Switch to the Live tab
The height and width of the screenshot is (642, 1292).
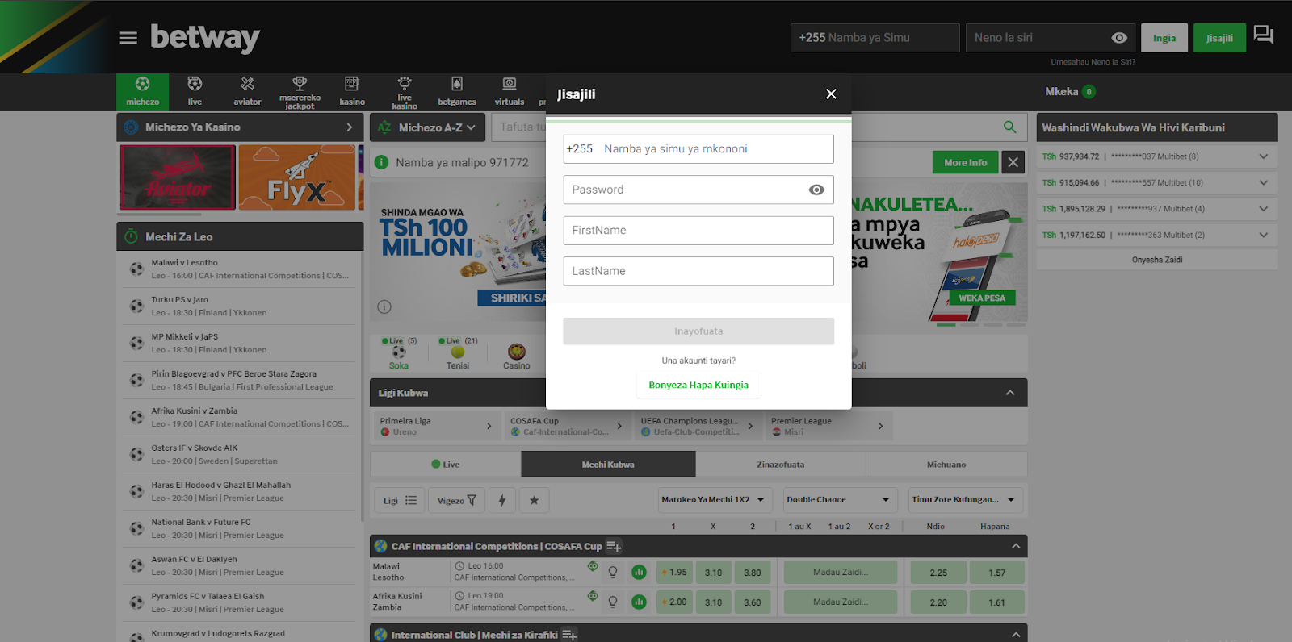[446, 465]
